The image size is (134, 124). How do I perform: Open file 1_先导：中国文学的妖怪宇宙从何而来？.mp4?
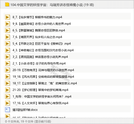pos(42,96)
